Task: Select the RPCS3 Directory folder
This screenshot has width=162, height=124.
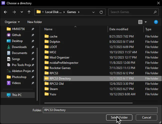Action: 103,78
